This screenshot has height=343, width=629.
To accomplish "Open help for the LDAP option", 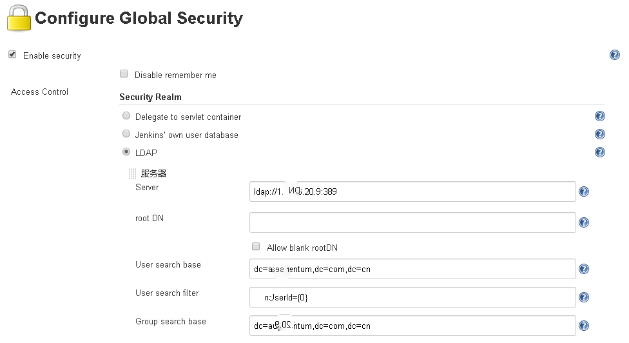I will [x=600, y=152].
